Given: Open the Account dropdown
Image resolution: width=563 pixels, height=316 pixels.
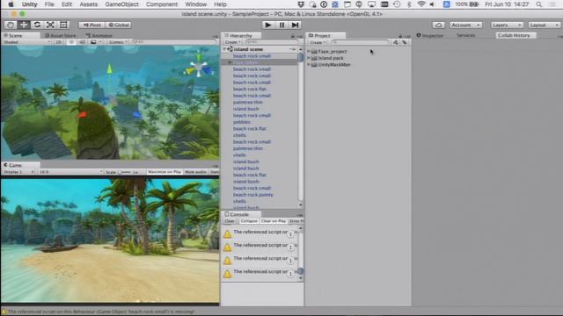Looking at the screenshot, I should tap(465, 25).
